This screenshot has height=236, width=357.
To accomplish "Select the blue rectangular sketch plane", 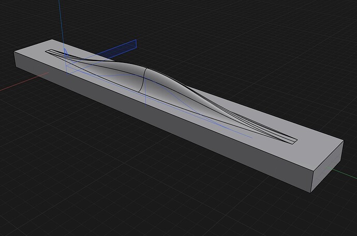I will [121, 51].
